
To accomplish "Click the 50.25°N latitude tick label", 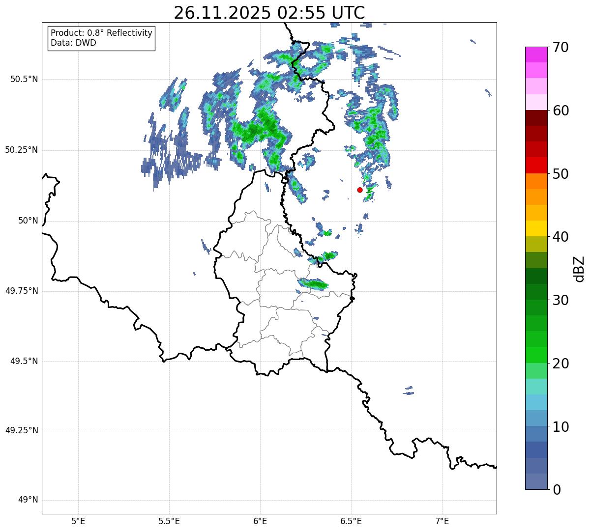I will click(21, 150).
